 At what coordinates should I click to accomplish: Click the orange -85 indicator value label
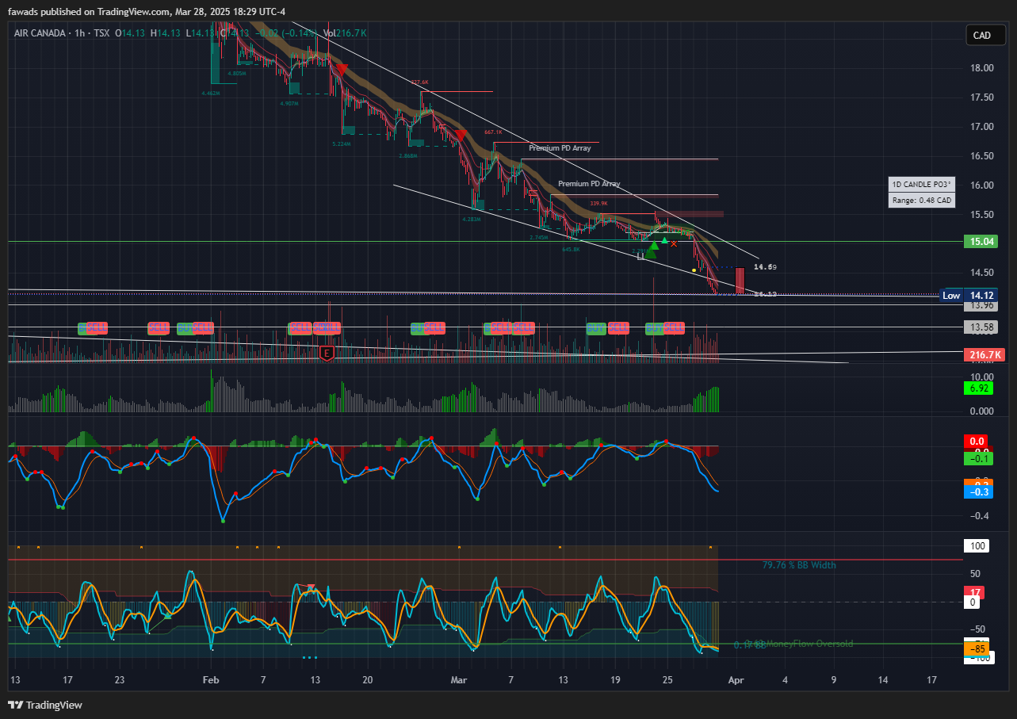[977, 649]
